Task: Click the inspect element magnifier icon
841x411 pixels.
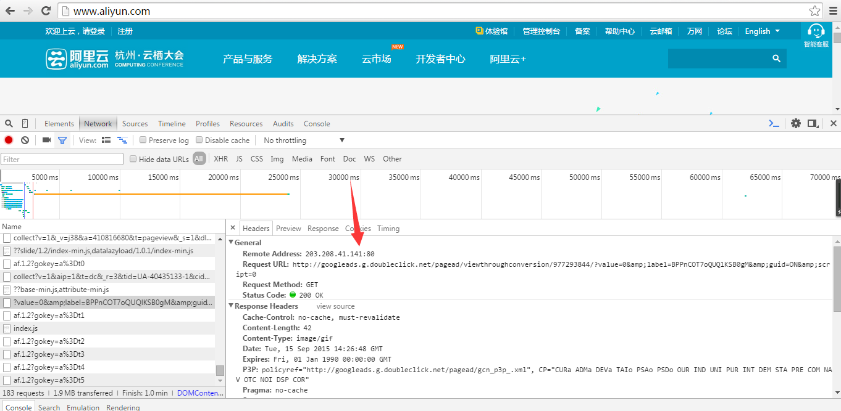Action: [9, 123]
